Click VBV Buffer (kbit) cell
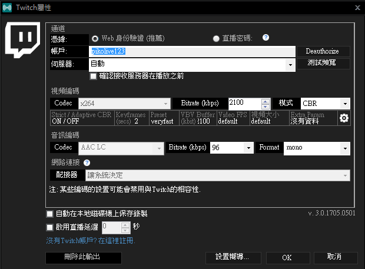This screenshot has width=365, height=269. 198,118
